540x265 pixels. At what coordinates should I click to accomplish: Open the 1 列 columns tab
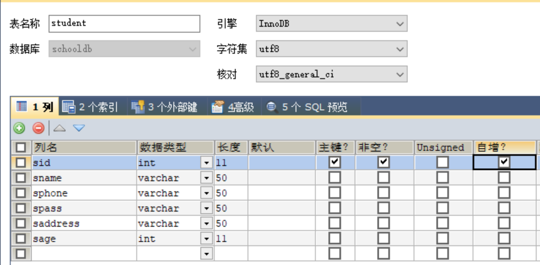point(35,107)
